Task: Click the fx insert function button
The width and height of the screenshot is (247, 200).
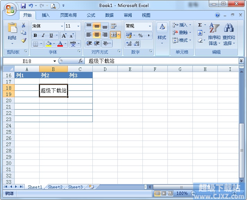Action: click(x=81, y=61)
